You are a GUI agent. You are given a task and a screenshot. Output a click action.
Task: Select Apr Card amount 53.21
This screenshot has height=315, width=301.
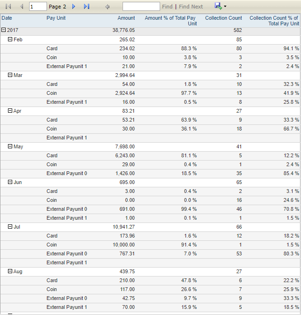(128, 120)
